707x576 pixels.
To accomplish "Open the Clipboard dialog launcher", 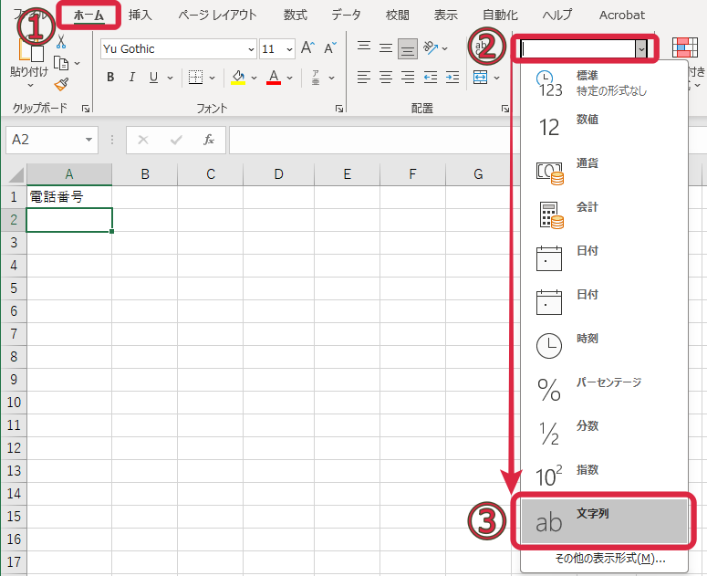I will pyautogui.click(x=86, y=109).
